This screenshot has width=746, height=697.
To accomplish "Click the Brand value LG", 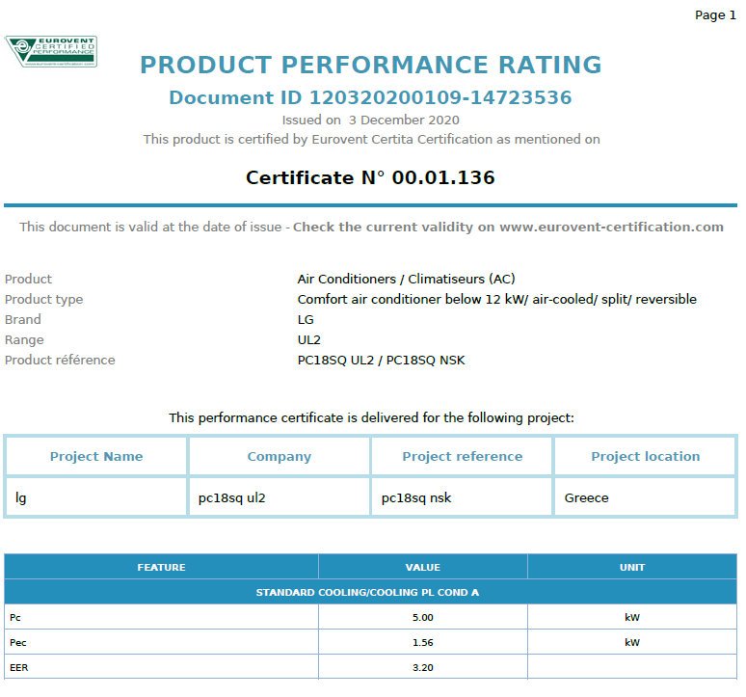I will point(306,320).
